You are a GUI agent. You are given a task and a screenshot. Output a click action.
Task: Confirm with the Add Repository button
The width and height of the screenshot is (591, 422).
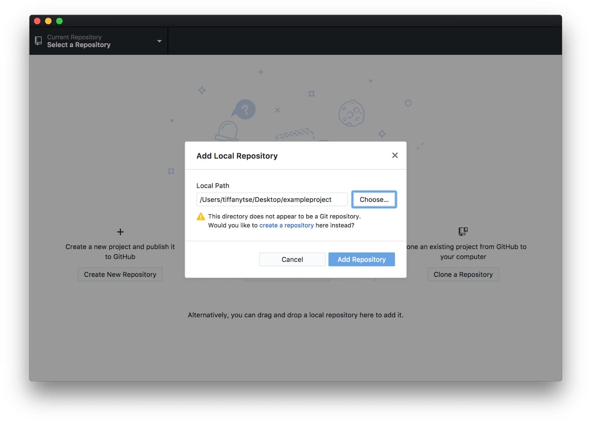tap(361, 260)
